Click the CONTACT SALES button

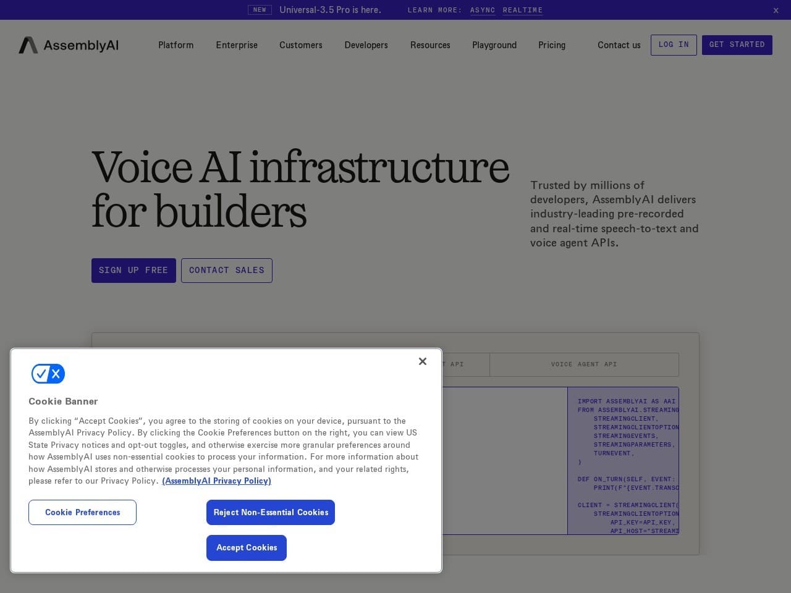point(227,271)
